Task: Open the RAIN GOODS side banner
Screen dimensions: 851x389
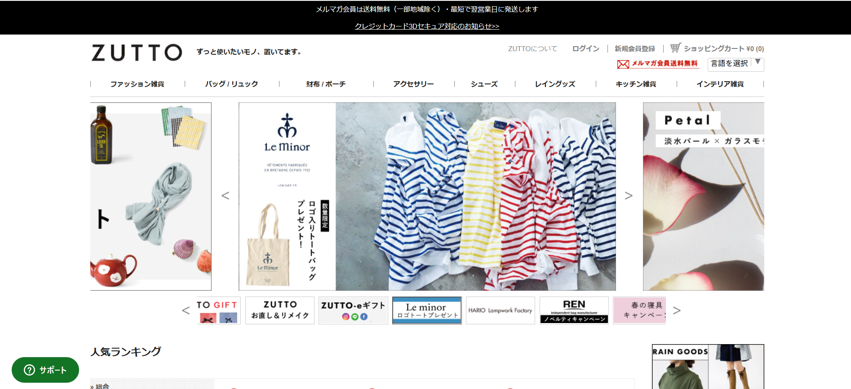Action: (708, 366)
